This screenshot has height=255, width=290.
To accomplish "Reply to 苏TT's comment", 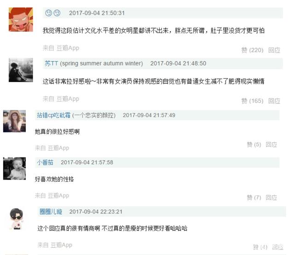I will point(274,101).
